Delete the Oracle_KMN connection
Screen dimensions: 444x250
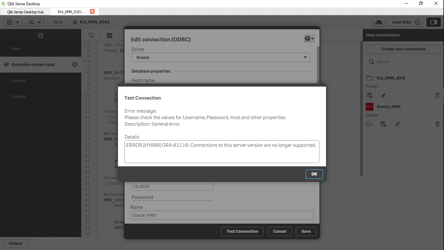click(x=437, y=124)
